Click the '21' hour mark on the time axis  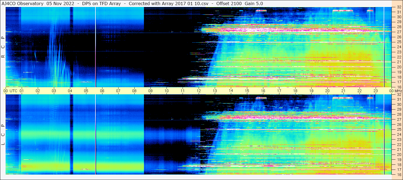(343, 91)
